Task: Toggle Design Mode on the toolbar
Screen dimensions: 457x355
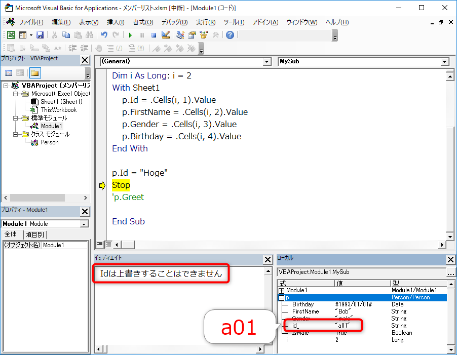Action: [165, 34]
